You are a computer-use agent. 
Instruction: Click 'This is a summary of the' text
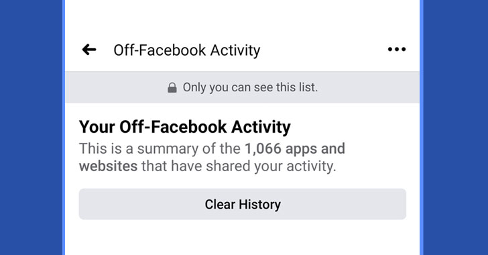point(160,149)
